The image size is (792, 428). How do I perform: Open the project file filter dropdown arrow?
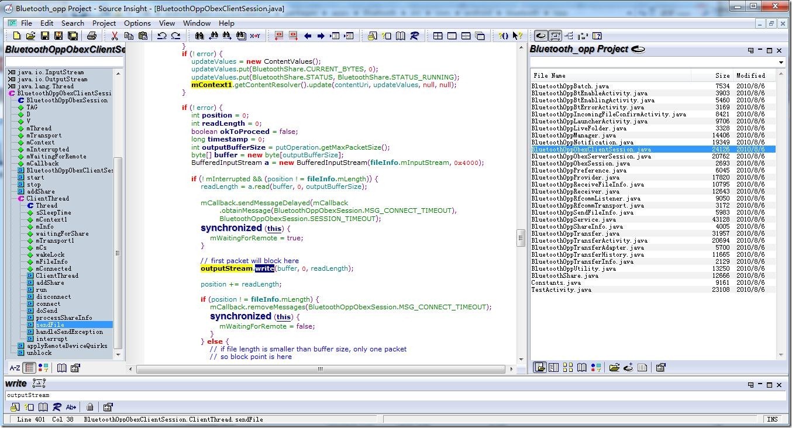(780, 63)
